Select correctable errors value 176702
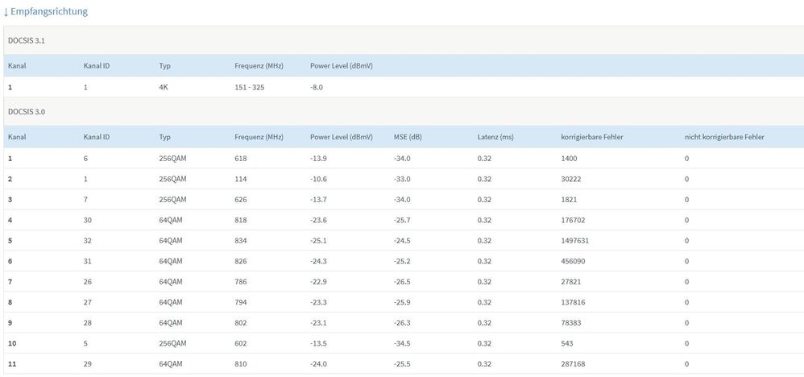 click(x=573, y=220)
